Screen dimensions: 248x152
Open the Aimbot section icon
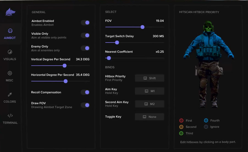pos(10,31)
